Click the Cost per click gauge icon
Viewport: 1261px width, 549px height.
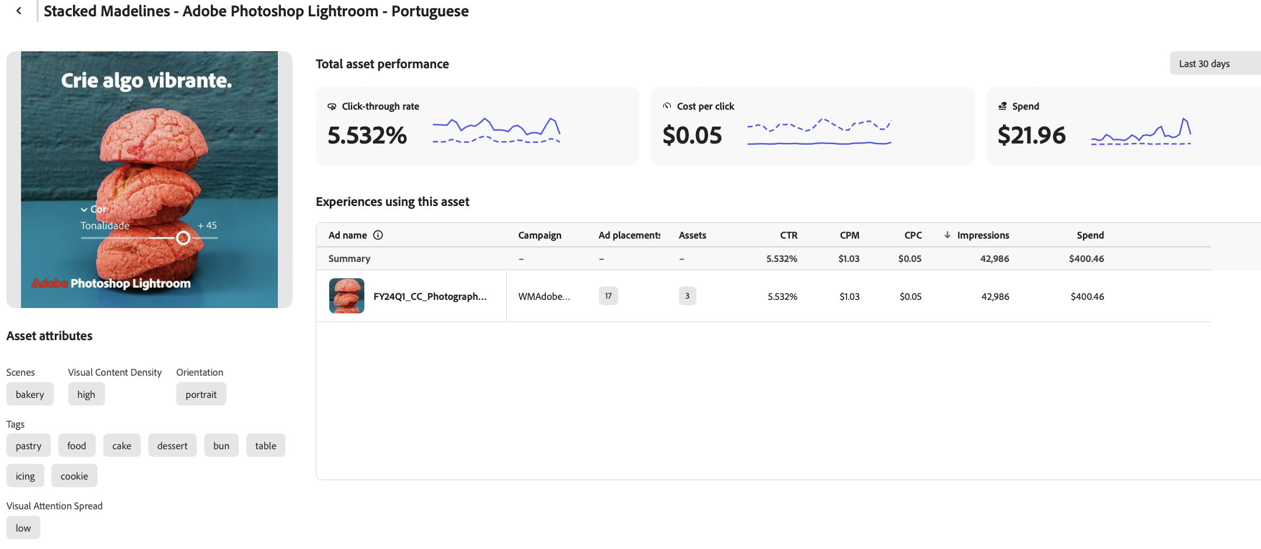[667, 106]
